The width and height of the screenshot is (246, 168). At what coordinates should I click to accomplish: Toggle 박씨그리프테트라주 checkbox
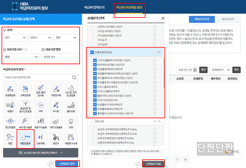click(95, 100)
